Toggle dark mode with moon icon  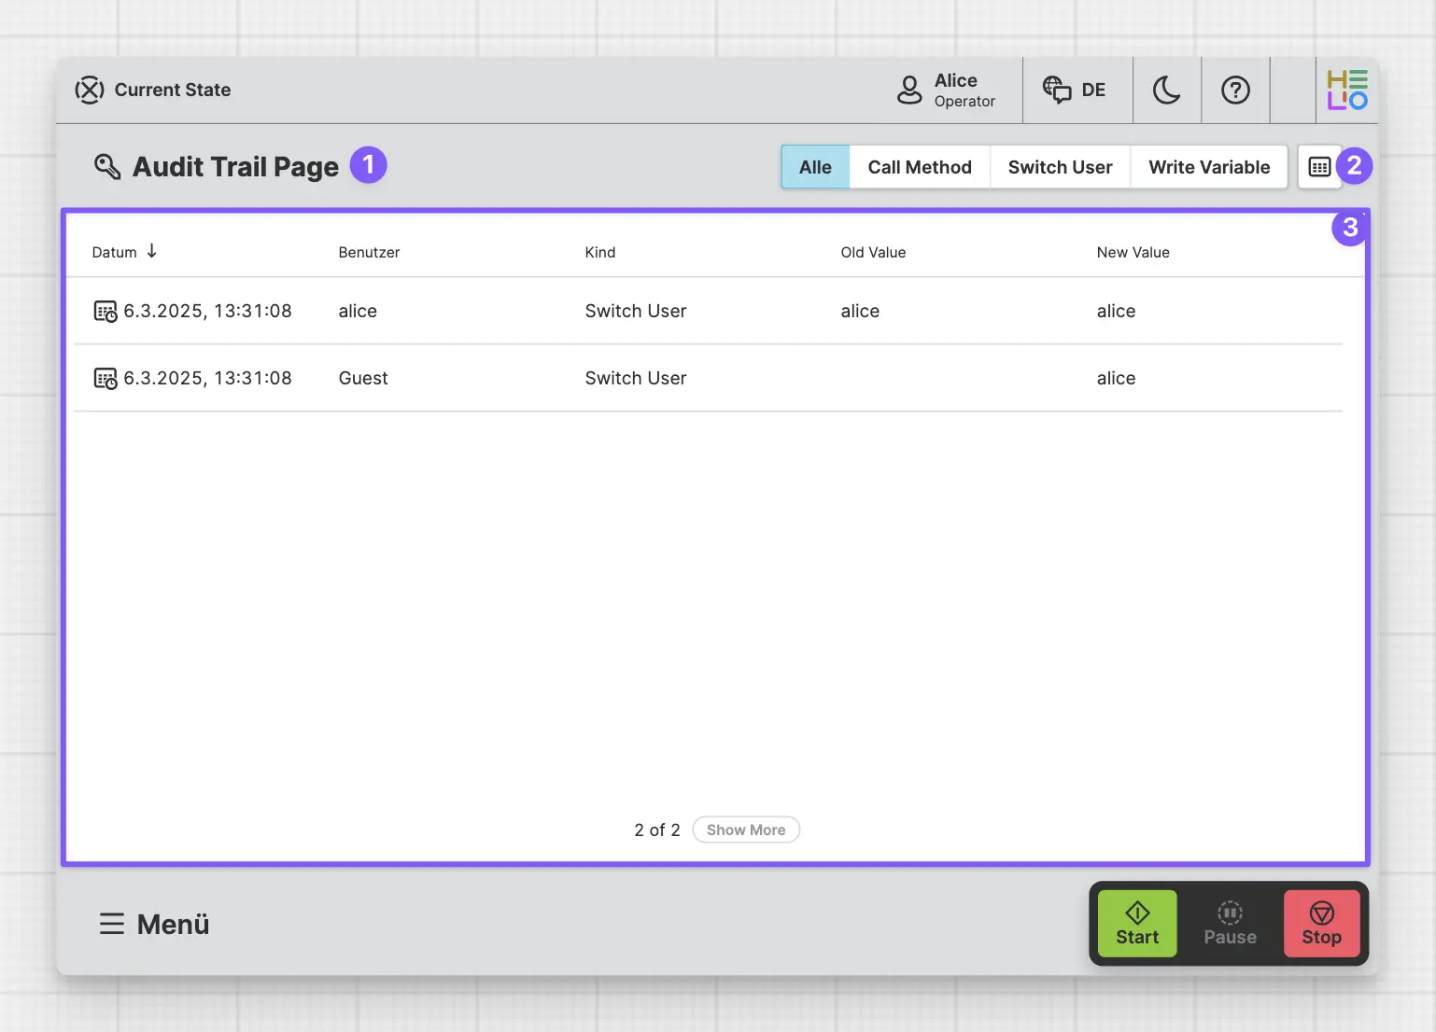[x=1166, y=91]
